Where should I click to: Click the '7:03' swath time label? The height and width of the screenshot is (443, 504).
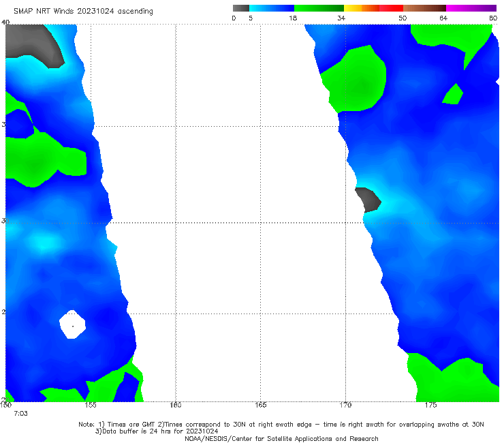(x=20, y=414)
